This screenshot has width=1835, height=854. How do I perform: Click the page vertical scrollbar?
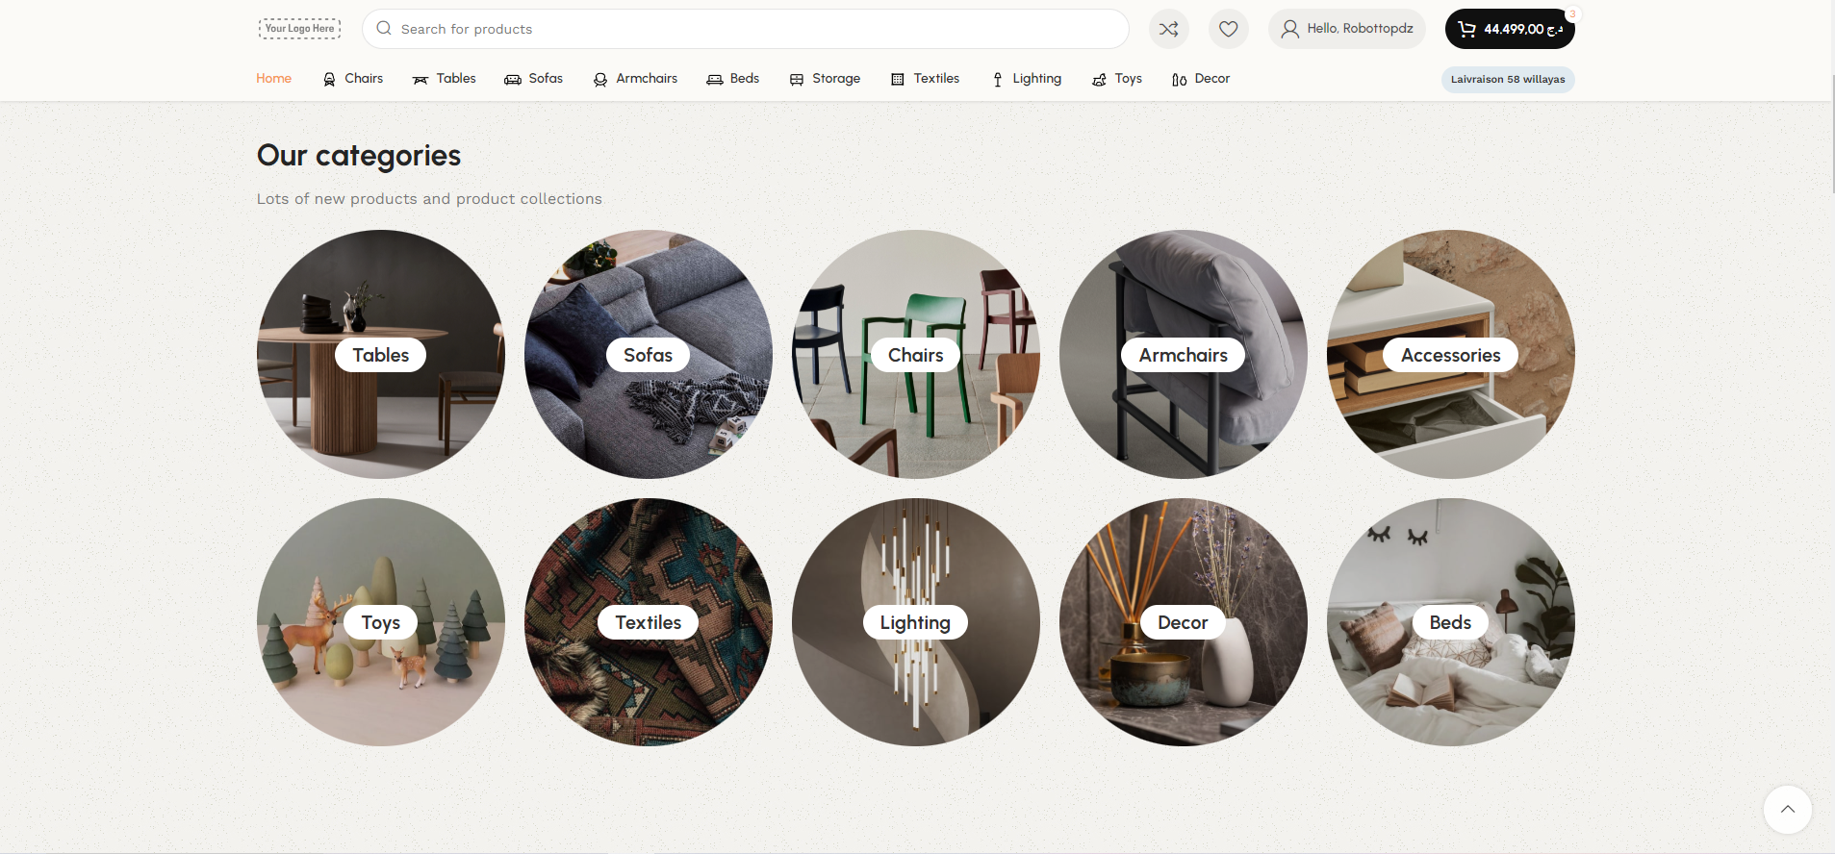[1831, 135]
